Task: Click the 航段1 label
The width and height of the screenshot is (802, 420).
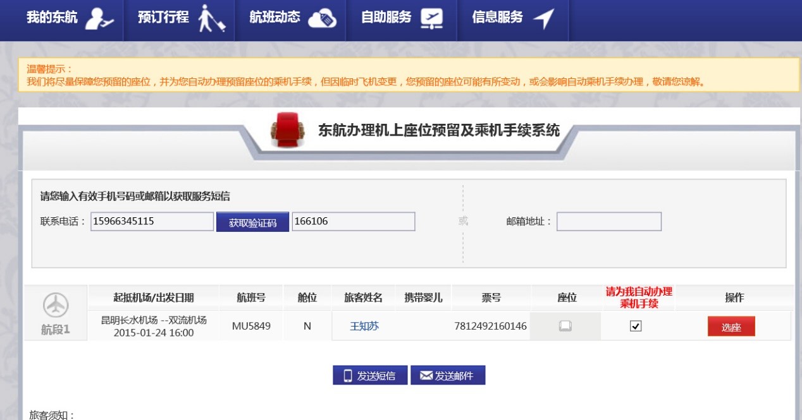Action: [x=56, y=330]
